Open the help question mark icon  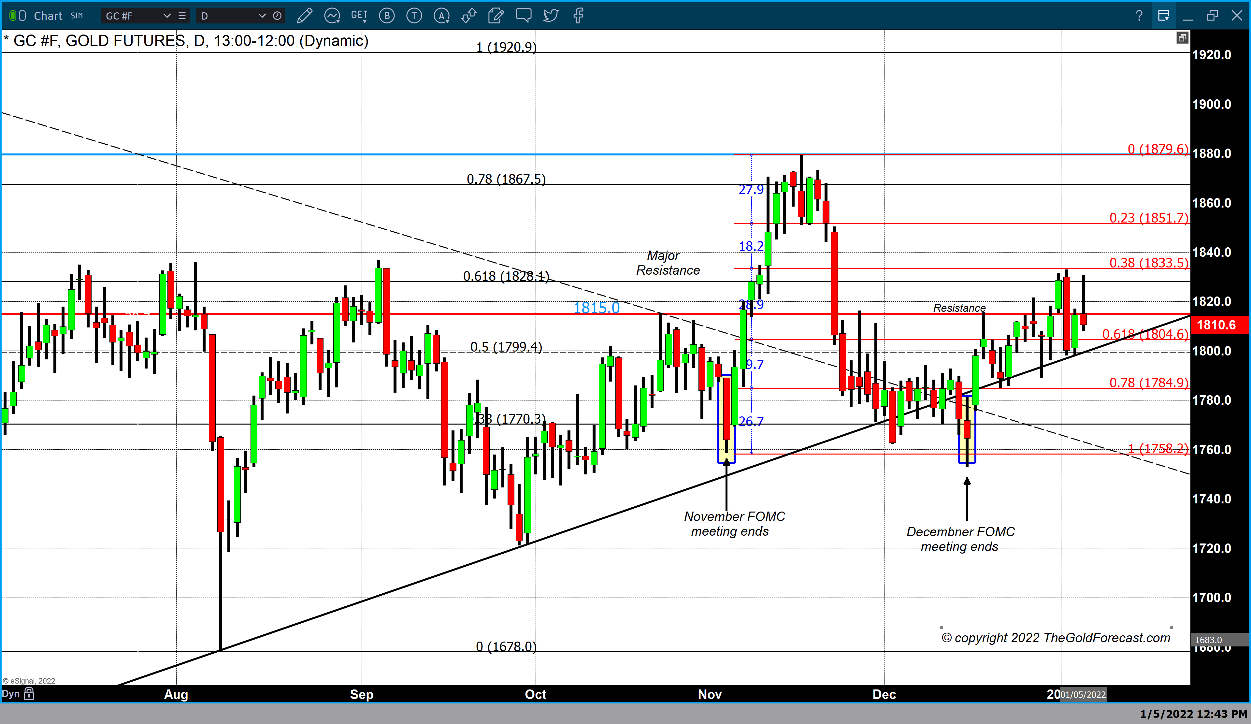pyautogui.click(x=1139, y=16)
